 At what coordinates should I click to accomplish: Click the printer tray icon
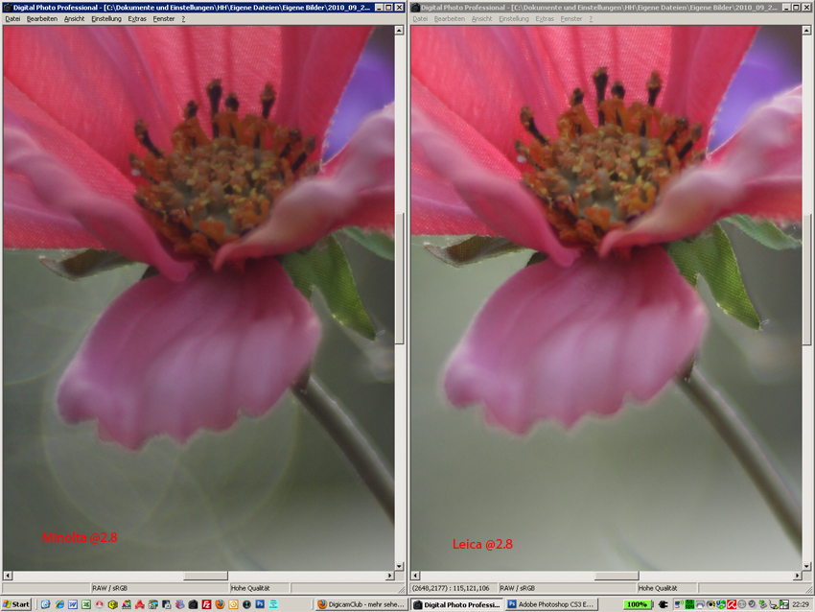[x=700, y=604]
